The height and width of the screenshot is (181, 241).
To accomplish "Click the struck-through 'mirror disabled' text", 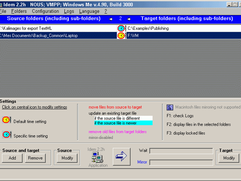I will click(101, 137).
